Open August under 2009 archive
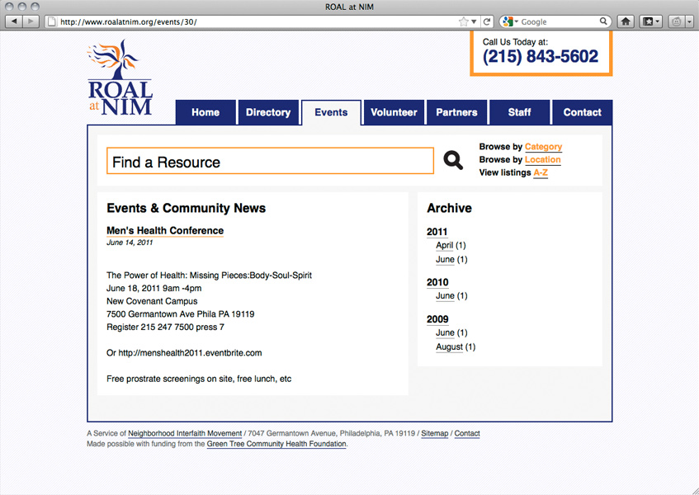Image resolution: width=699 pixels, height=495 pixels. 449,346
